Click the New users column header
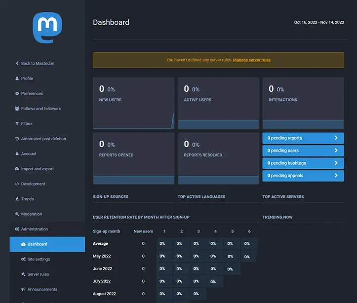Viewport: 357px width, 303px height. [x=143, y=231]
